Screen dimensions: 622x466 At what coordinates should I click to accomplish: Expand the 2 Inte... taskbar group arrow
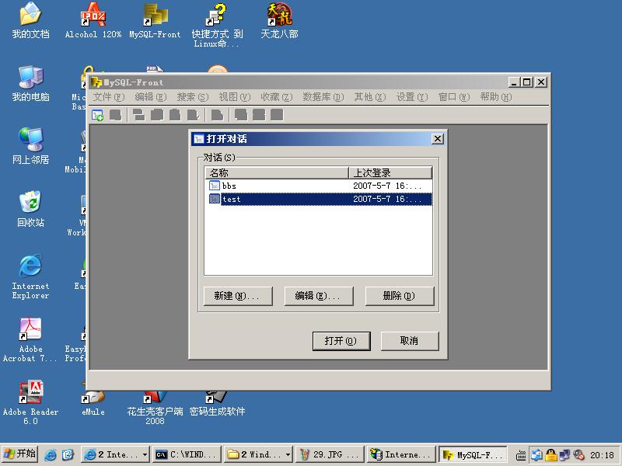pos(145,455)
